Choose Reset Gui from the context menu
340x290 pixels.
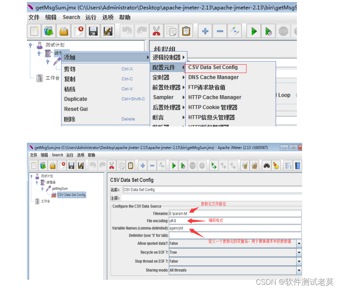tap(106, 109)
